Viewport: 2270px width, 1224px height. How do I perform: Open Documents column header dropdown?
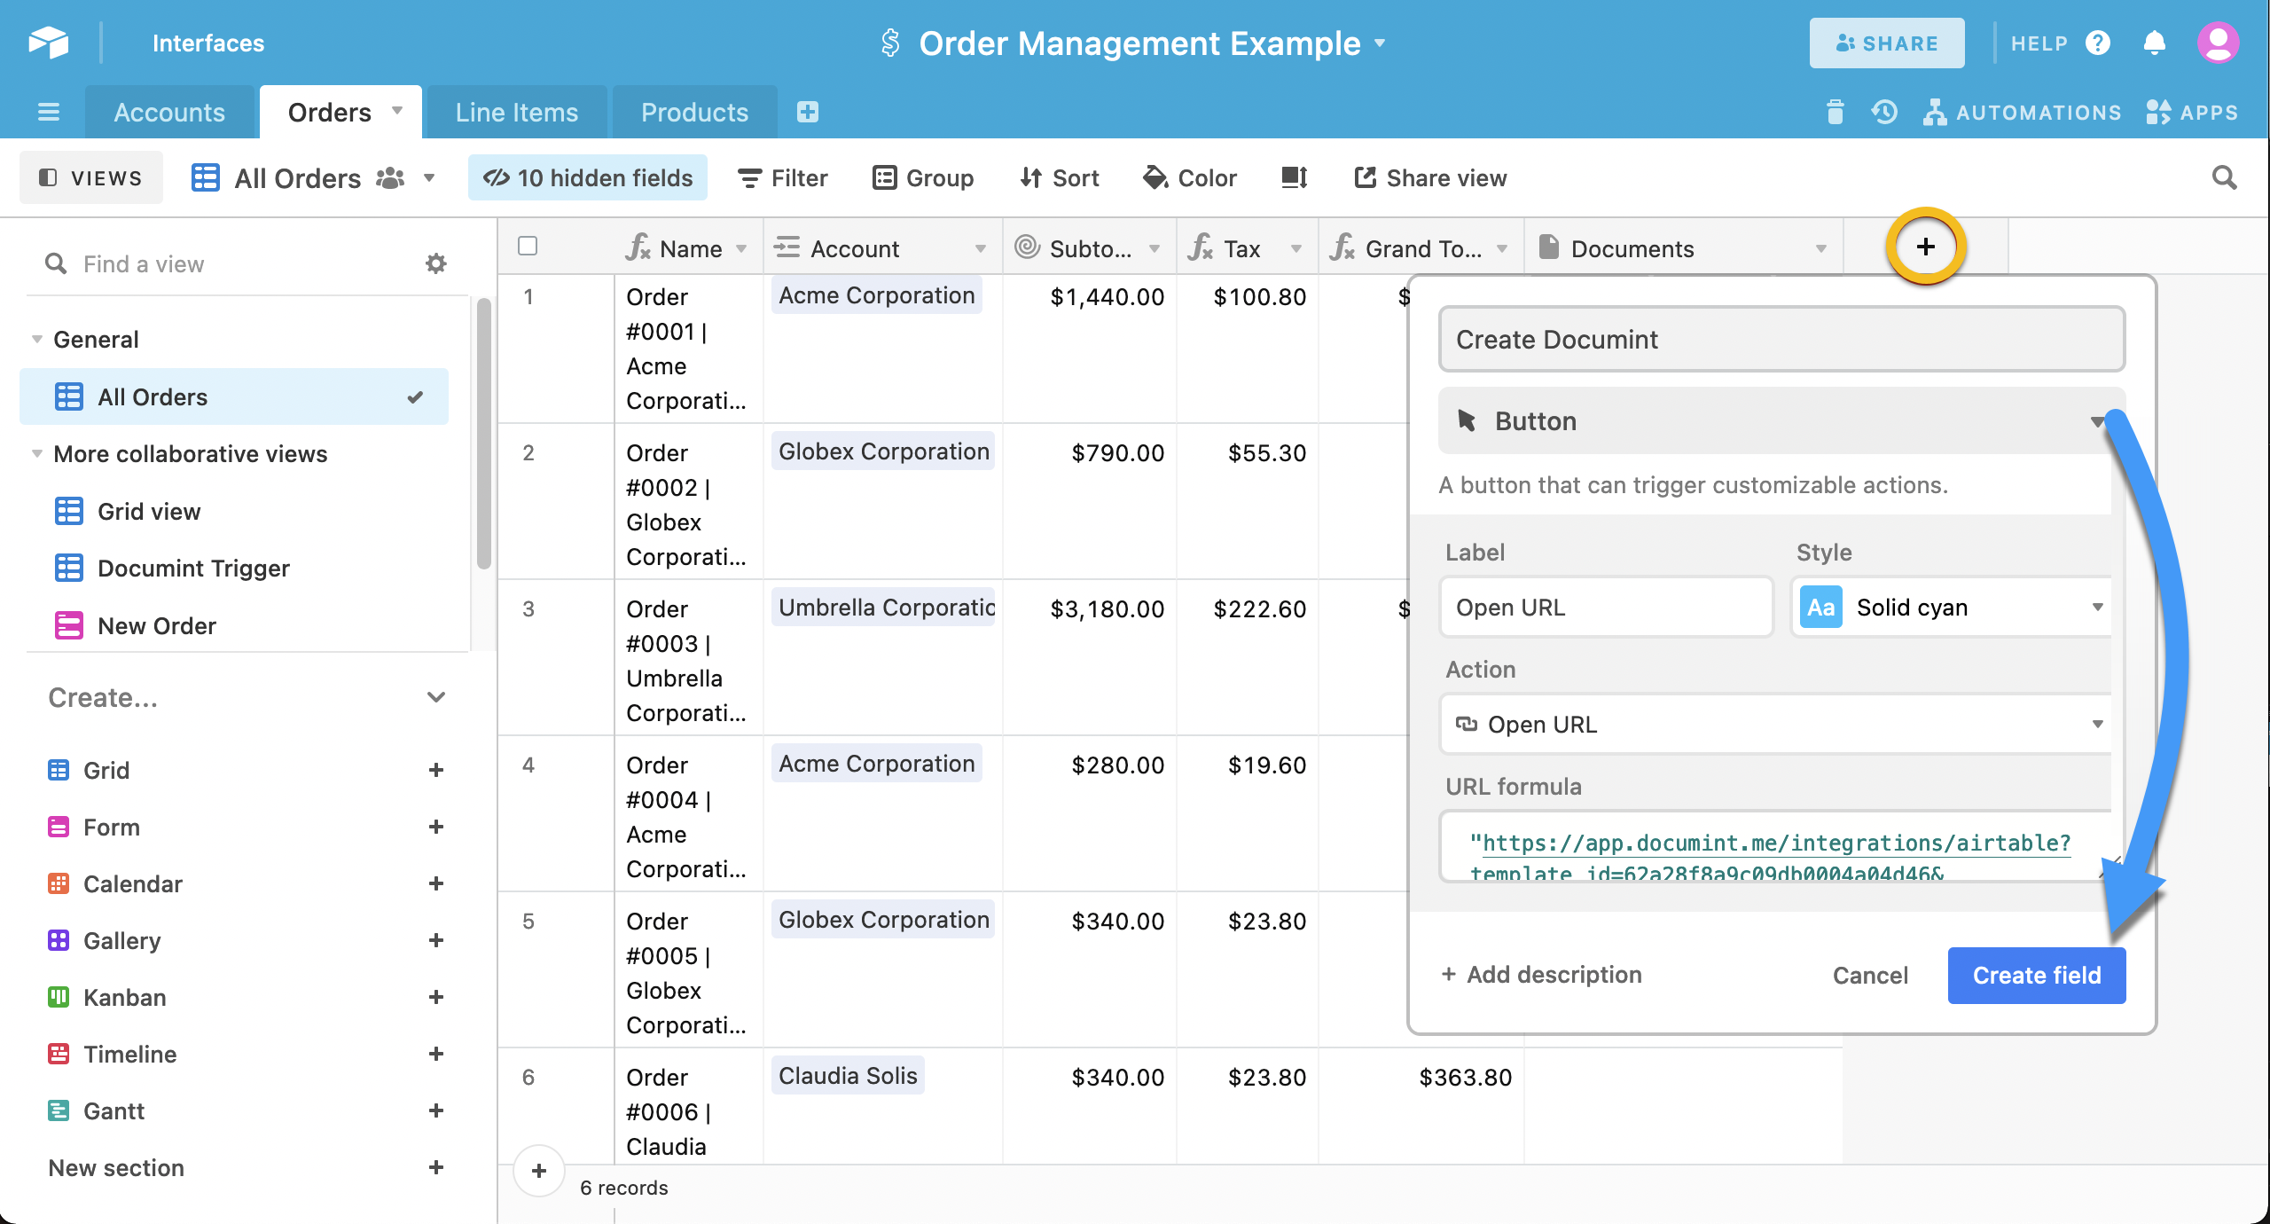(1821, 248)
